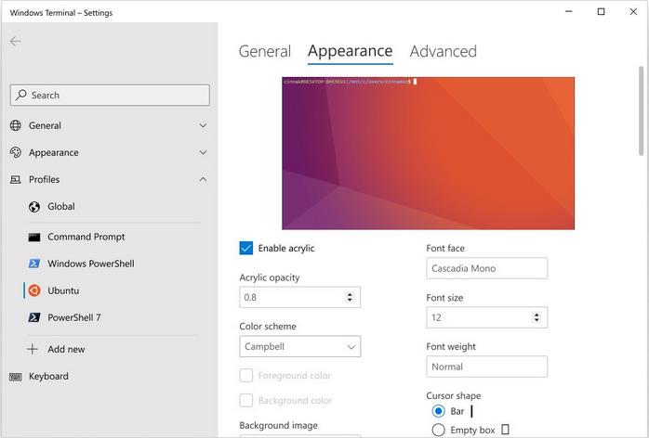Expand the Appearance sidebar section

tap(203, 152)
